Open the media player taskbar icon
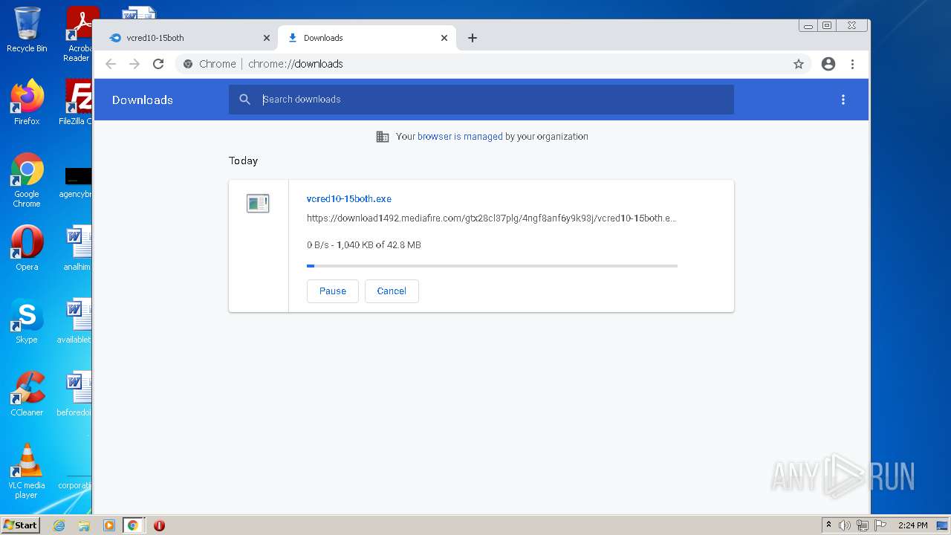951x535 pixels. [108, 525]
